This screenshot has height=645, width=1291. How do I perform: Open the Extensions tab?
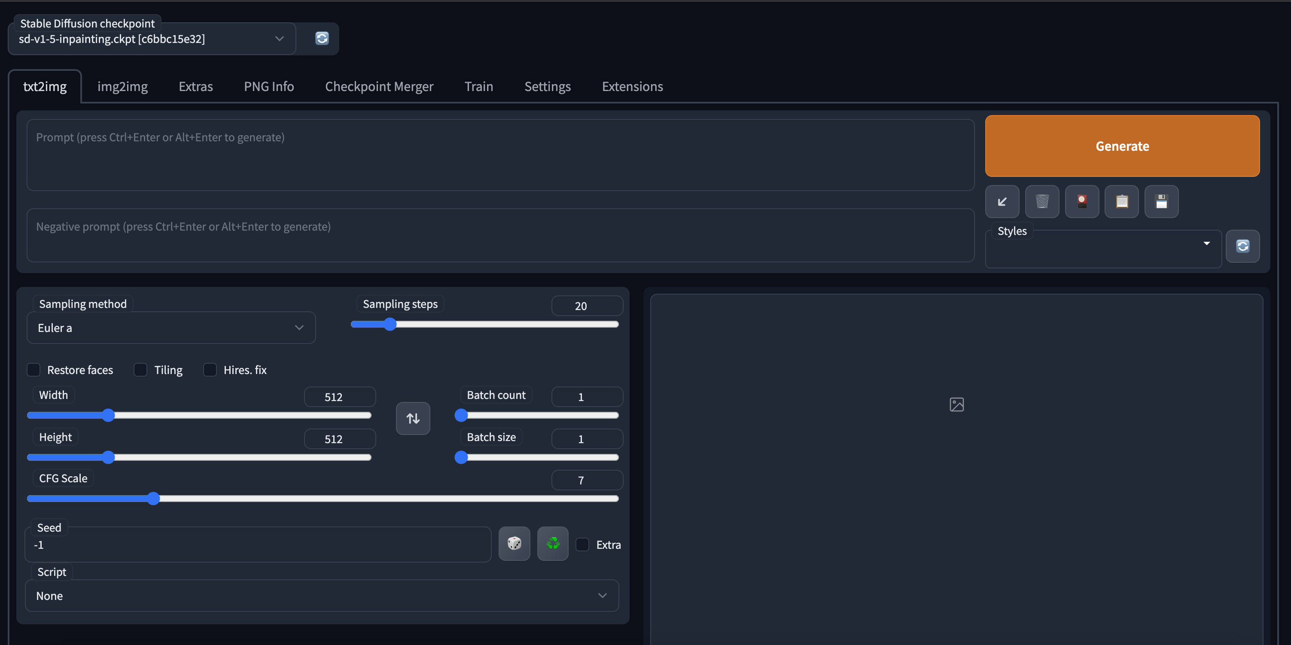point(632,87)
